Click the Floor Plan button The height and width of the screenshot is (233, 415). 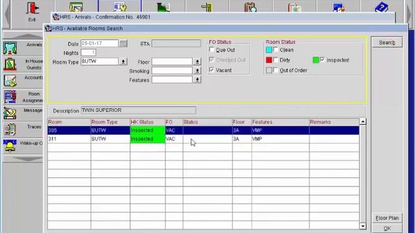[387, 218]
